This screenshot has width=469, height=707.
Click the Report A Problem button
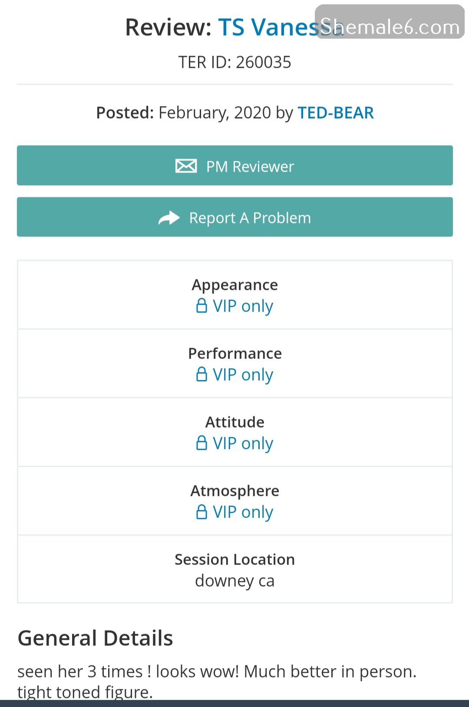pos(235,217)
